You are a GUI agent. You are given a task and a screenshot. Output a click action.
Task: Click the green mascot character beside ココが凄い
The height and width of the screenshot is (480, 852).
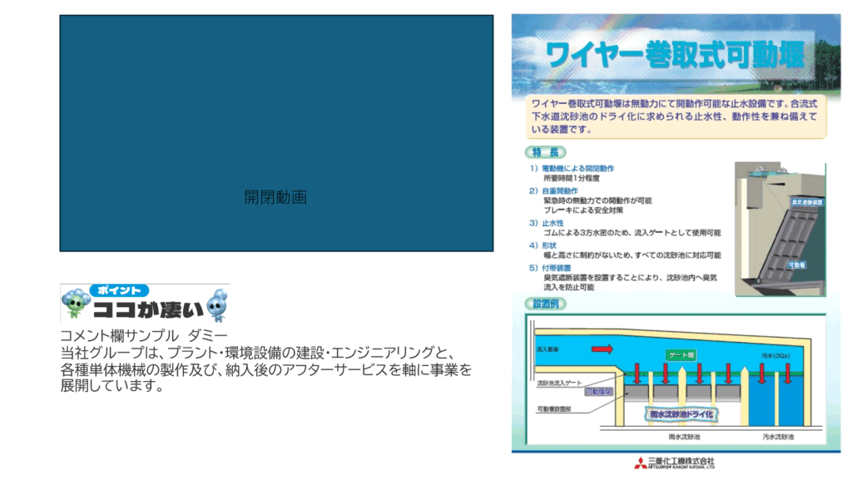[75, 304]
